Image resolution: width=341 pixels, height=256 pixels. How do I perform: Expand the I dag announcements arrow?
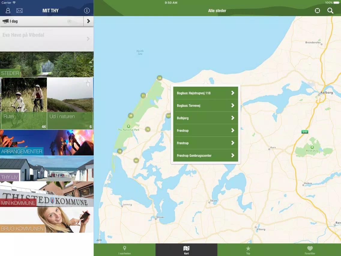[x=89, y=21]
